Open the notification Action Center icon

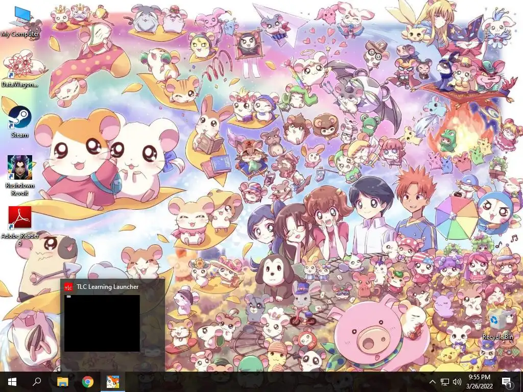tap(507, 382)
